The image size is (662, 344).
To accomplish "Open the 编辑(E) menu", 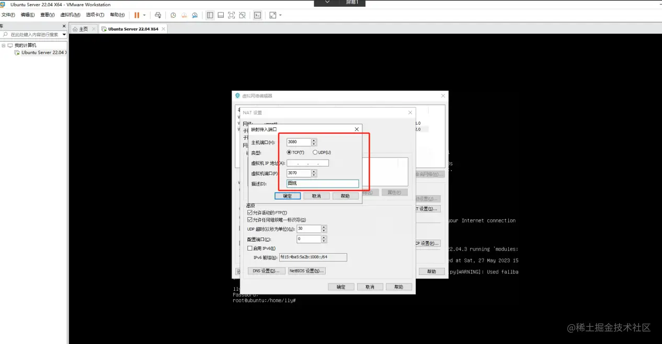I will click(x=28, y=15).
